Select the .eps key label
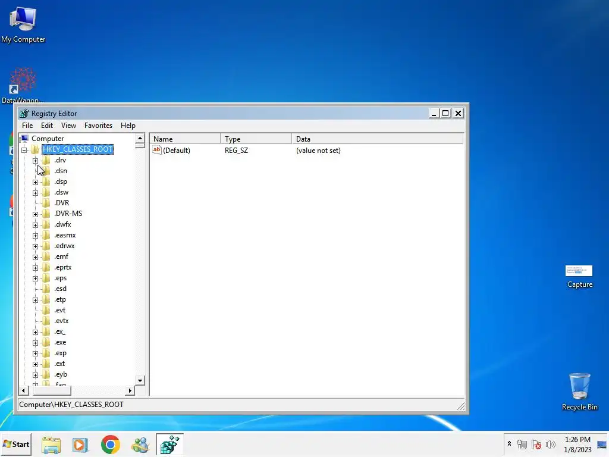The image size is (609, 457). point(61,278)
